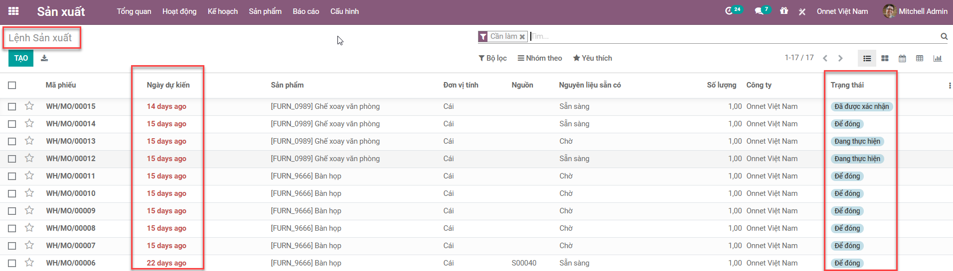
Task: Open the graph chart view
Action: [938, 58]
